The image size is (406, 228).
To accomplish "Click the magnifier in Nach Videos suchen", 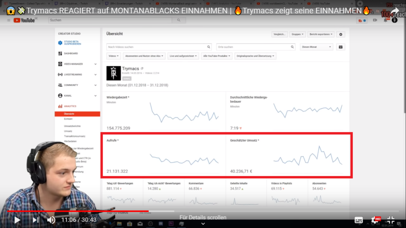I will (x=209, y=47).
